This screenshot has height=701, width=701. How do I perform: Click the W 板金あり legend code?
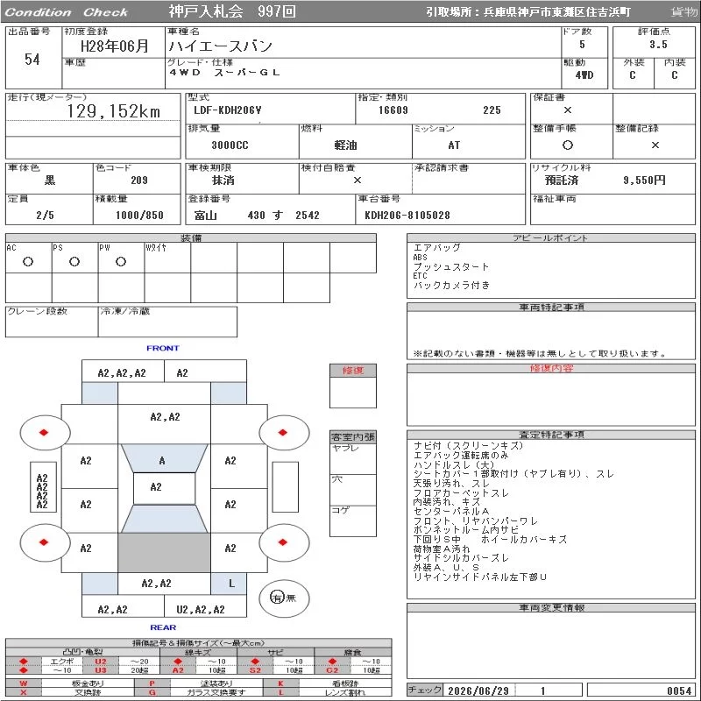24,683
